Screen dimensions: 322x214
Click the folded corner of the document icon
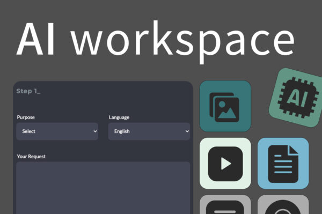coord(293,150)
